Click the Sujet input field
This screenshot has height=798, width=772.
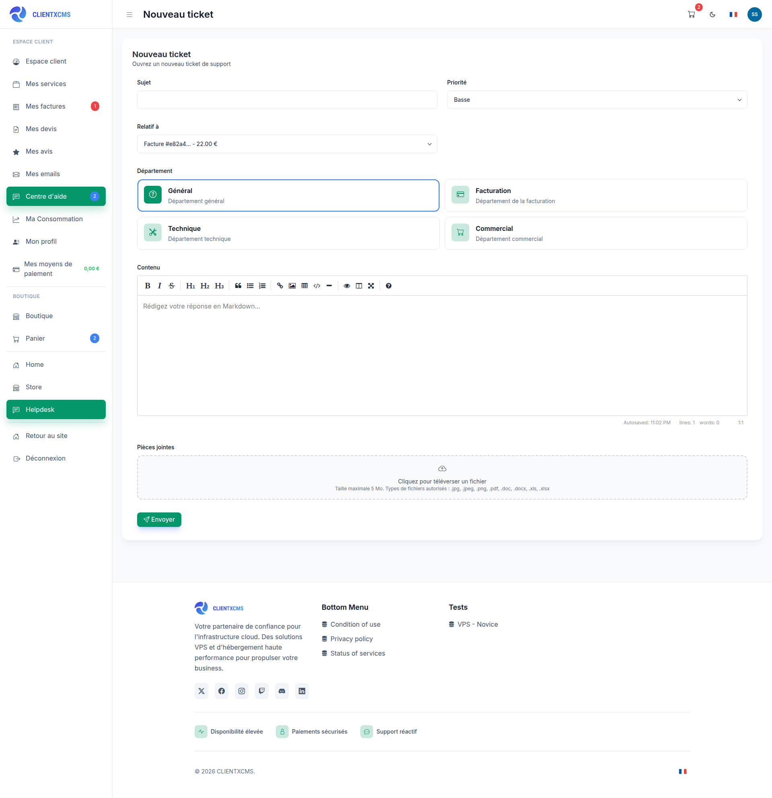coord(287,100)
